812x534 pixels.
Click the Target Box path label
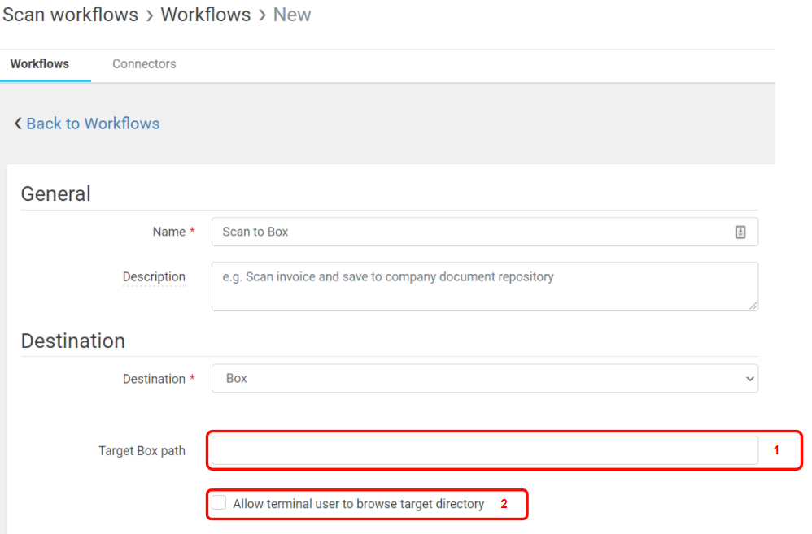click(x=142, y=450)
